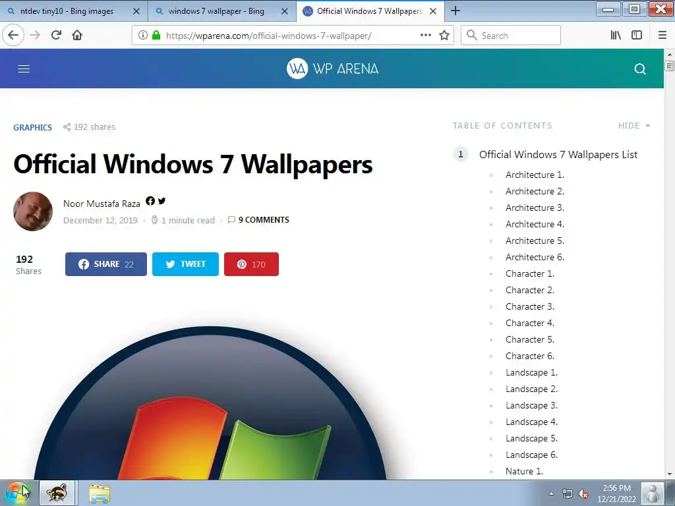Screen dimensions: 675x506
Task: Click the page vertical scrollbar thumb
Action: 669,66
